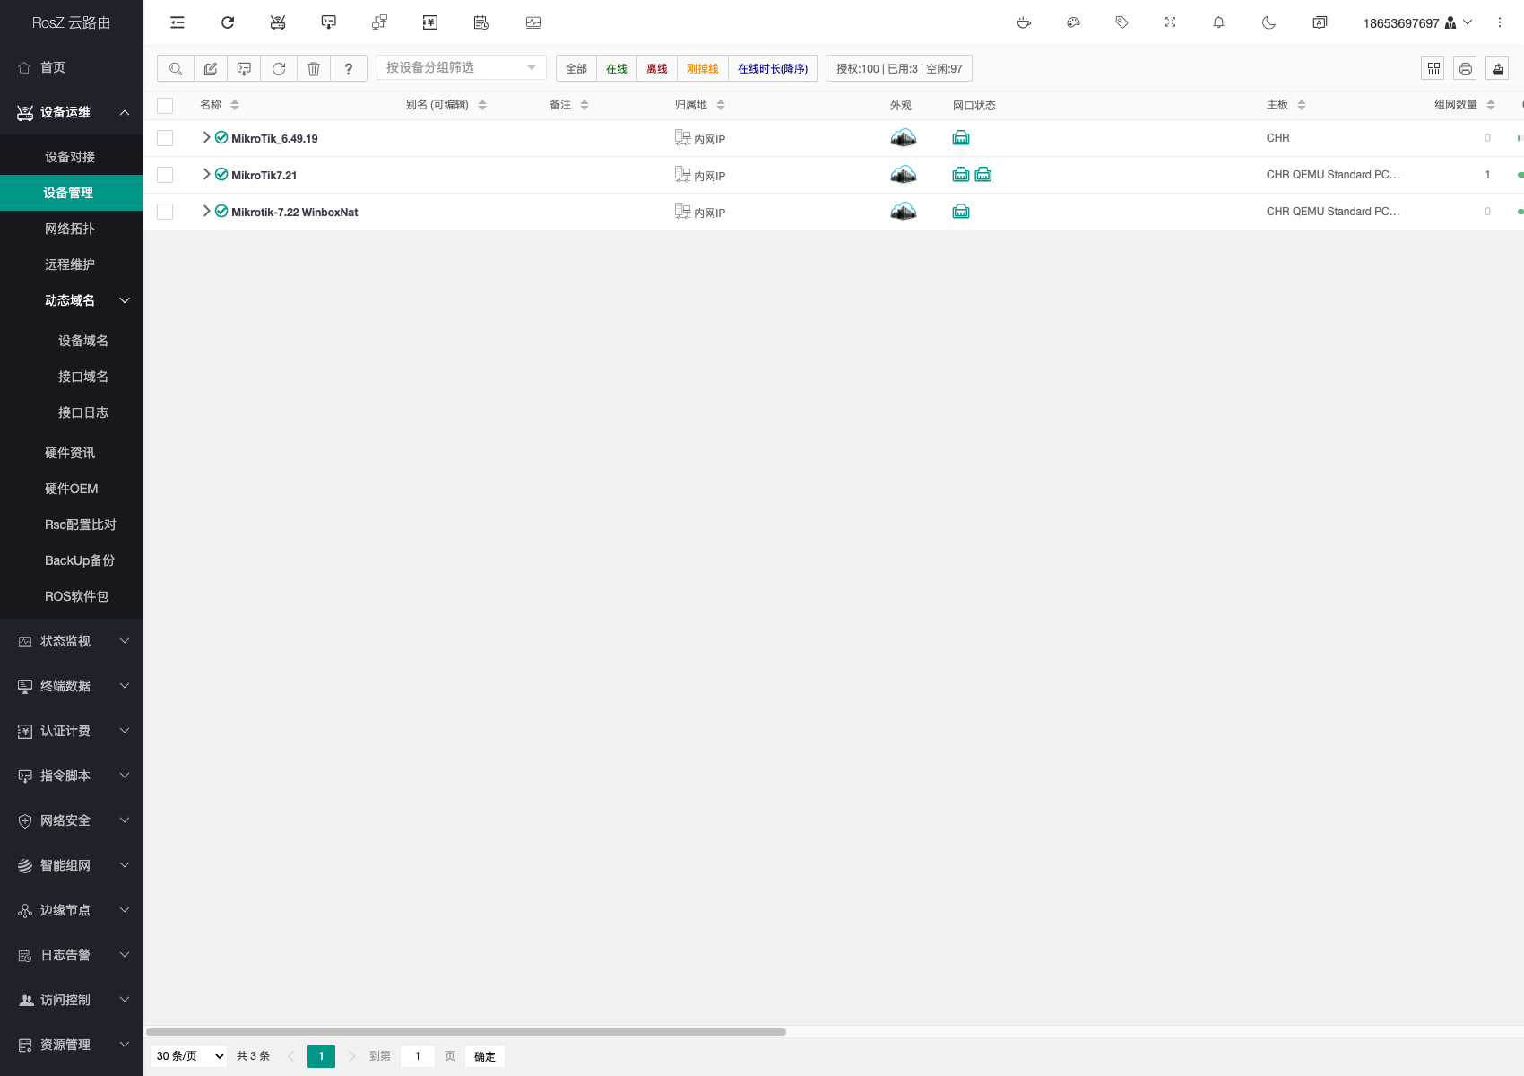
Task: Check the box for MikroTik_6.49.19 row
Action: click(x=165, y=138)
